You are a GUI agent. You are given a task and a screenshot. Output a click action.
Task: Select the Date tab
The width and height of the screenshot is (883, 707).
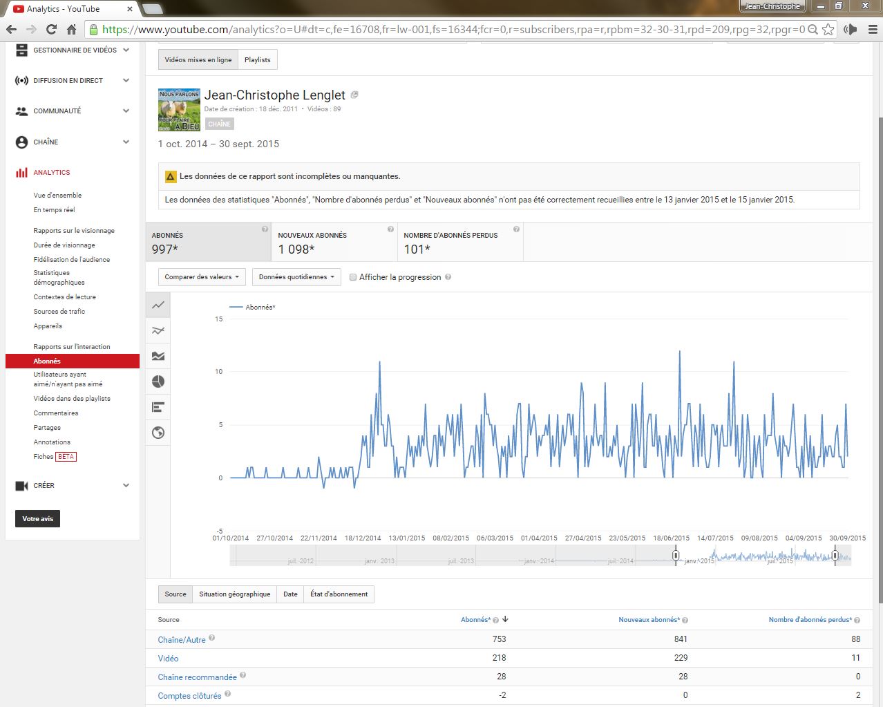pyautogui.click(x=290, y=594)
